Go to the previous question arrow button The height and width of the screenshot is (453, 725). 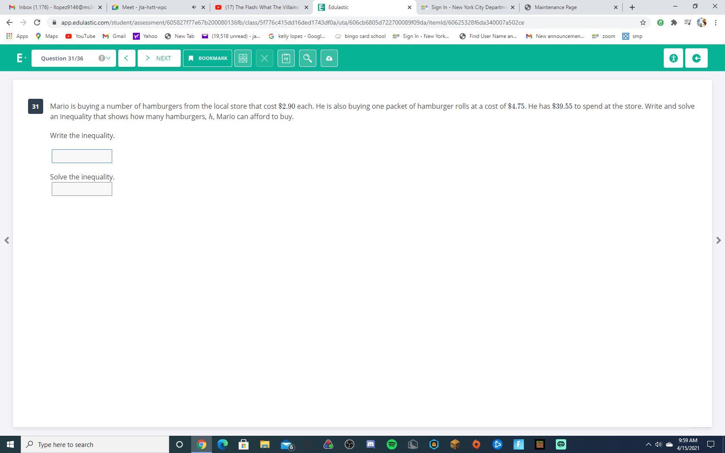pyautogui.click(x=126, y=58)
